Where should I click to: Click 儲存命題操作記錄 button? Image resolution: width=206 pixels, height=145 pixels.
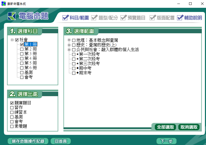(28, 141)
